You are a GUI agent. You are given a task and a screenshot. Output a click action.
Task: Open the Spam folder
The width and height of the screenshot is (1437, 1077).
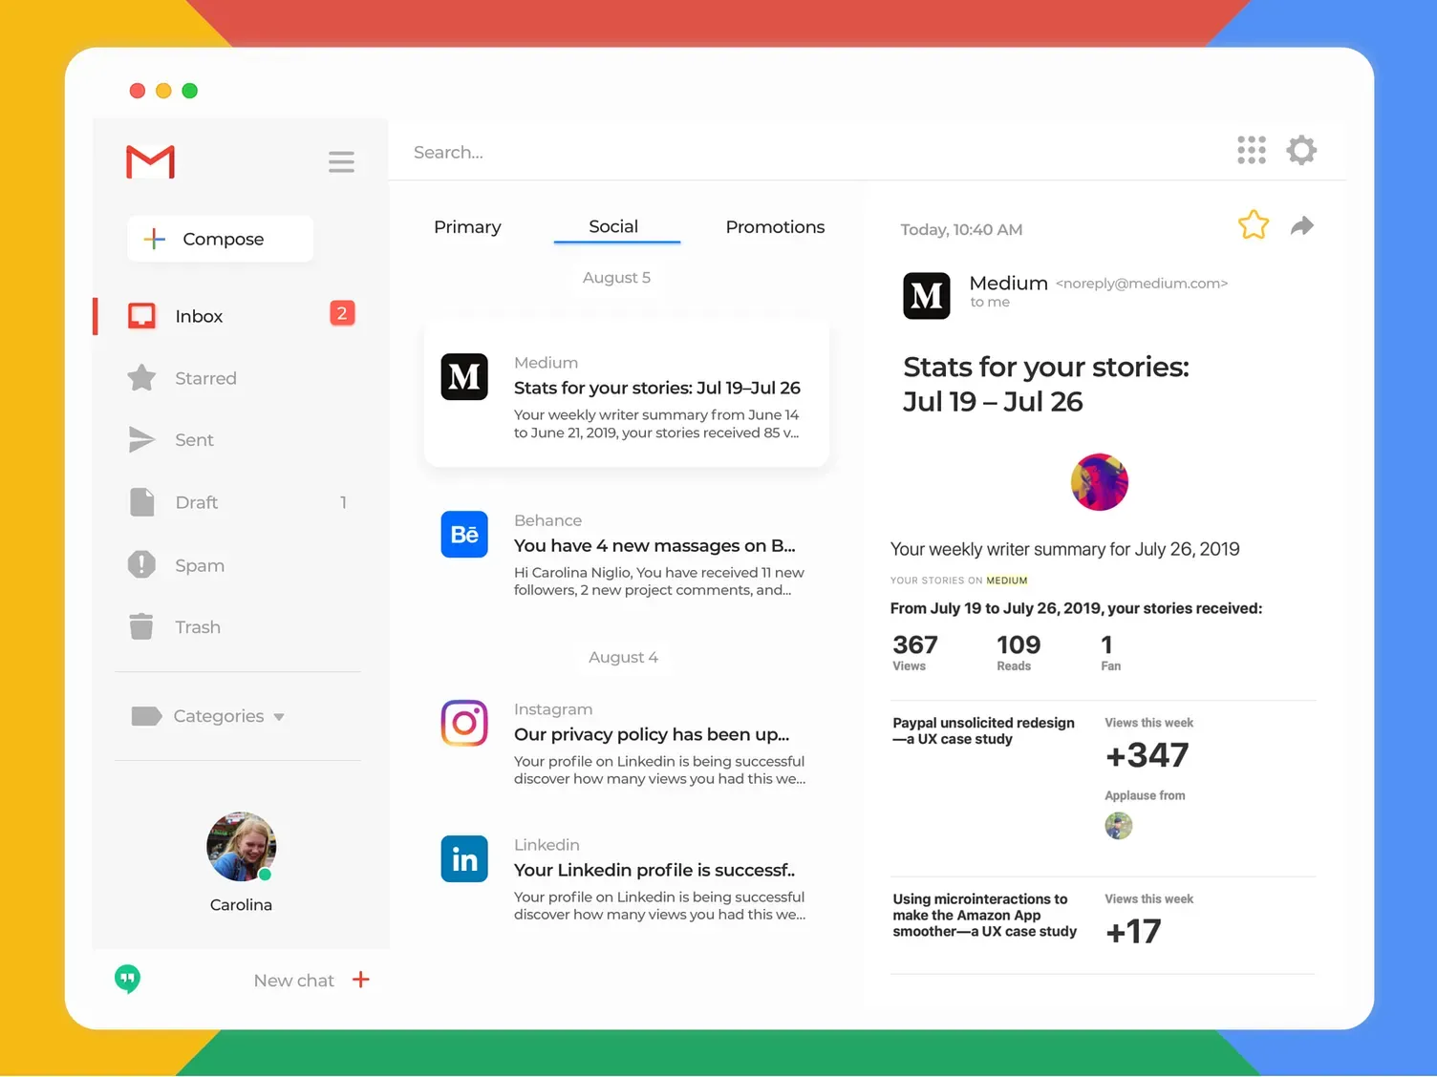point(200,564)
